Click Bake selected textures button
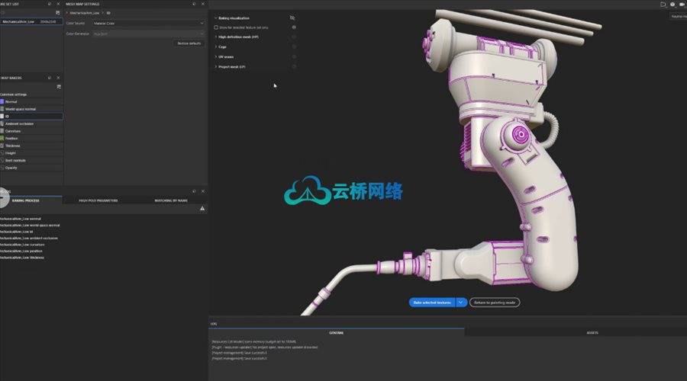The height and width of the screenshot is (381, 687). pyautogui.click(x=432, y=303)
